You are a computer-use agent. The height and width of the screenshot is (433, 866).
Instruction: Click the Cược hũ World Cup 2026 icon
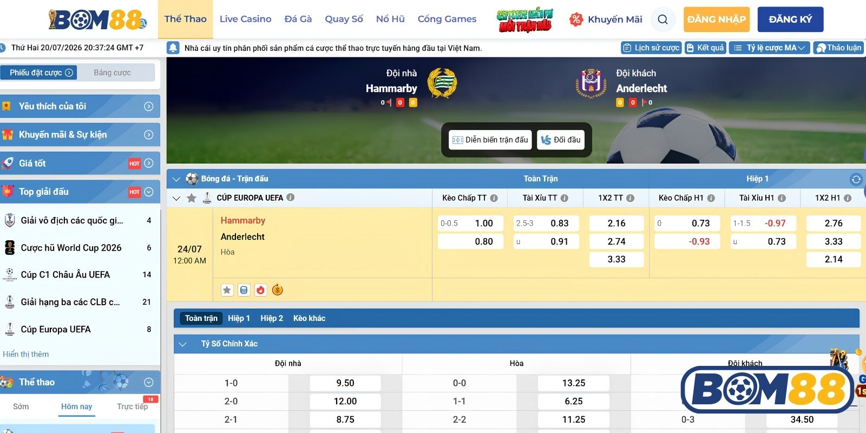click(x=10, y=248)
